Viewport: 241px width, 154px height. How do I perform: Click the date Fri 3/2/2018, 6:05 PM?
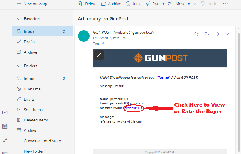[x=109, y=38]
